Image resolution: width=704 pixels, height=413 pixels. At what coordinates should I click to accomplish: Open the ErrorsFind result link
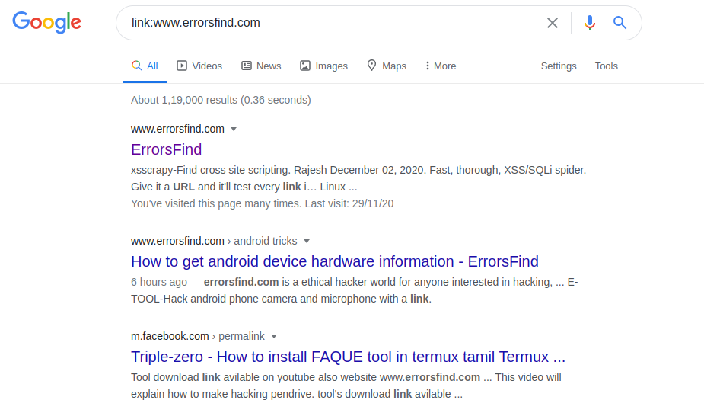pos(166,149)
